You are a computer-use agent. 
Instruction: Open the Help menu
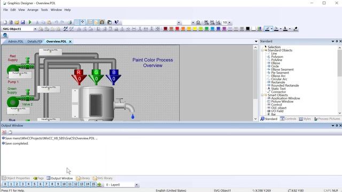click(x=67, y=10)
